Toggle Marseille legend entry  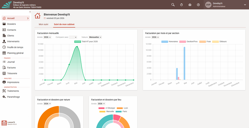(x=107, y=112)
